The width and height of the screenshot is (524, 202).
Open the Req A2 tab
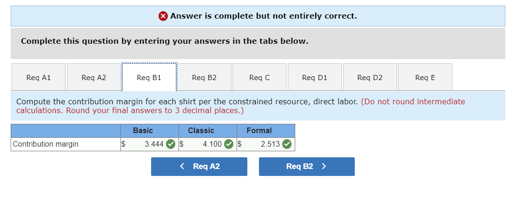(93, 78)
